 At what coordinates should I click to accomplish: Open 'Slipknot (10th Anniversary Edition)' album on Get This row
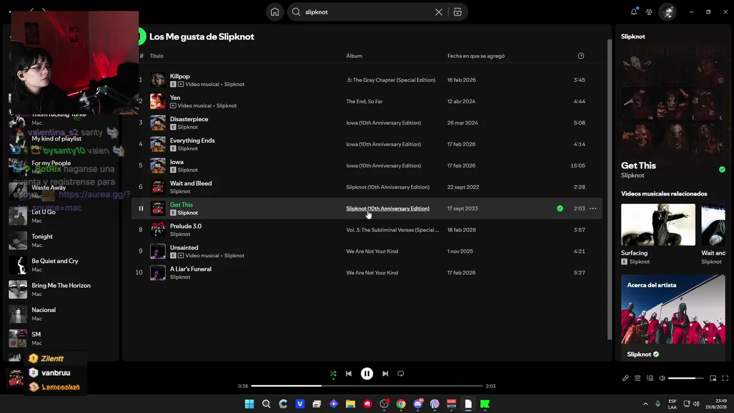(x=388, y=208)
